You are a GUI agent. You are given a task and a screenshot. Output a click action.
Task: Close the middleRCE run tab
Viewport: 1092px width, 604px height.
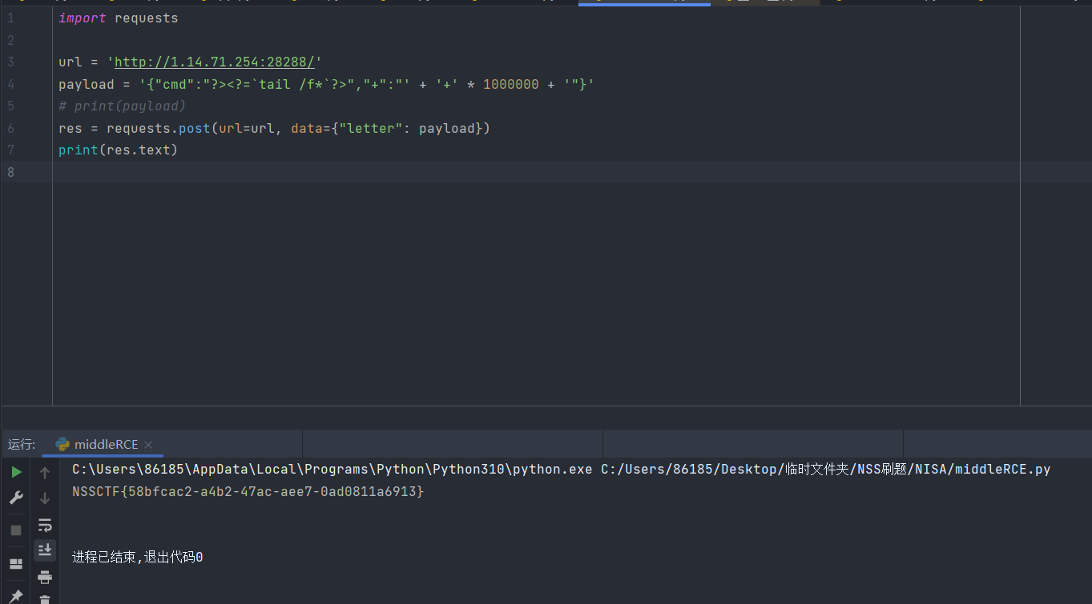pyautogui.click(x=148, y=445)
